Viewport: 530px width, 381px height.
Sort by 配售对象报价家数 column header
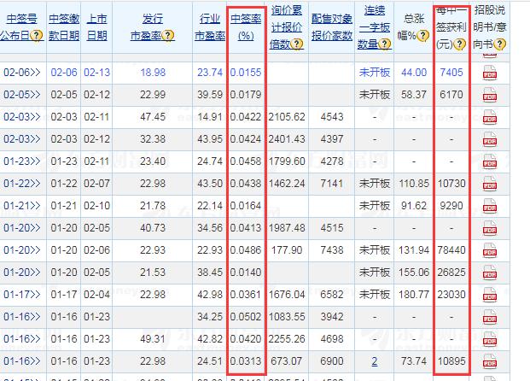[x=332, y=27]
